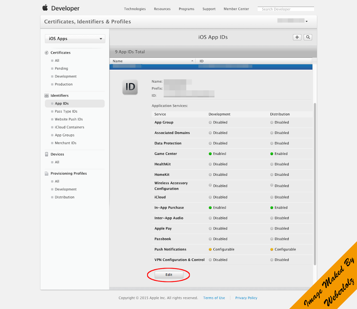
Task: Open the iOS Apps dropdown
Action: click(75, 39)
